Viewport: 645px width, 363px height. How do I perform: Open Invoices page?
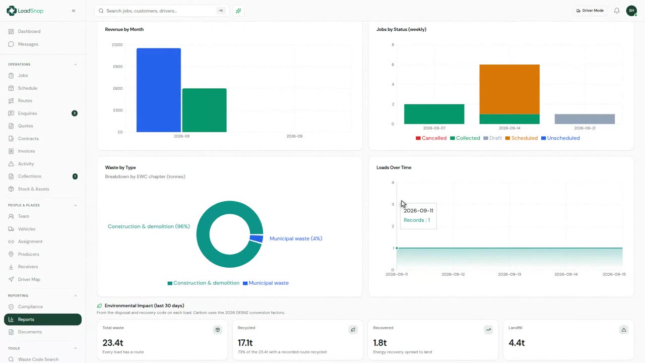click(43, 151)
